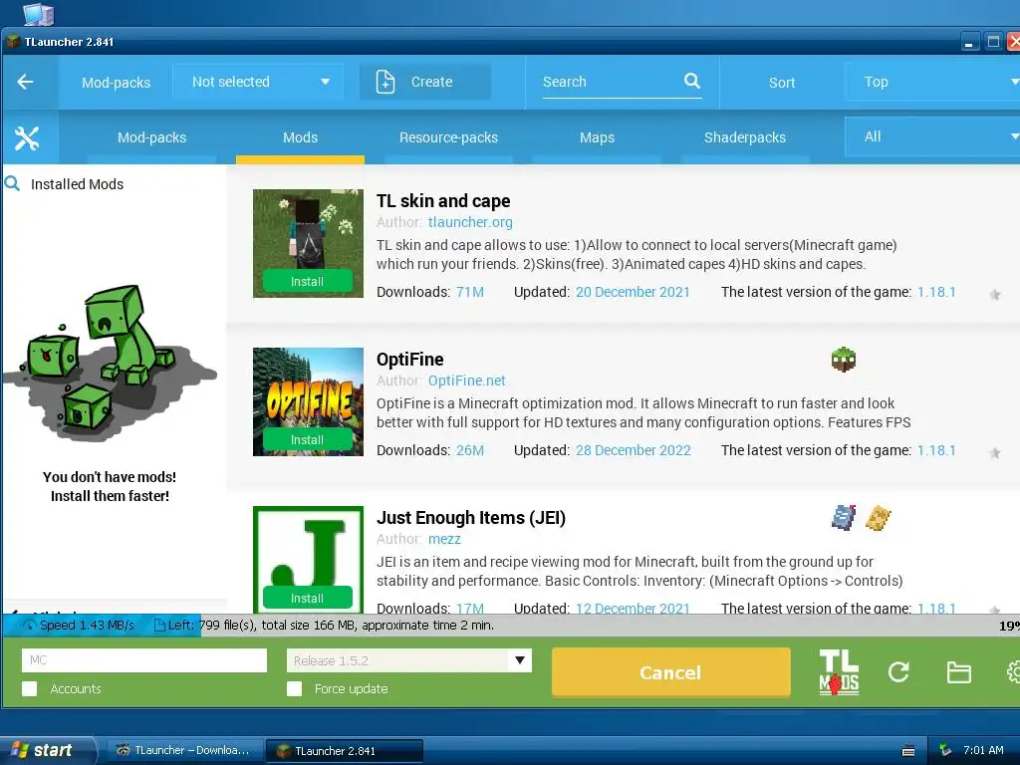This screenshot has width=1020, height=765.
Task: Select the TLauncher 2.841 taskbar button
Action: click(x=345, y=751)
